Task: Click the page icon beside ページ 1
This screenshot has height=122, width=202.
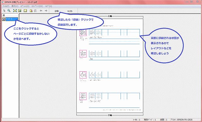Action: coord(4,19)
